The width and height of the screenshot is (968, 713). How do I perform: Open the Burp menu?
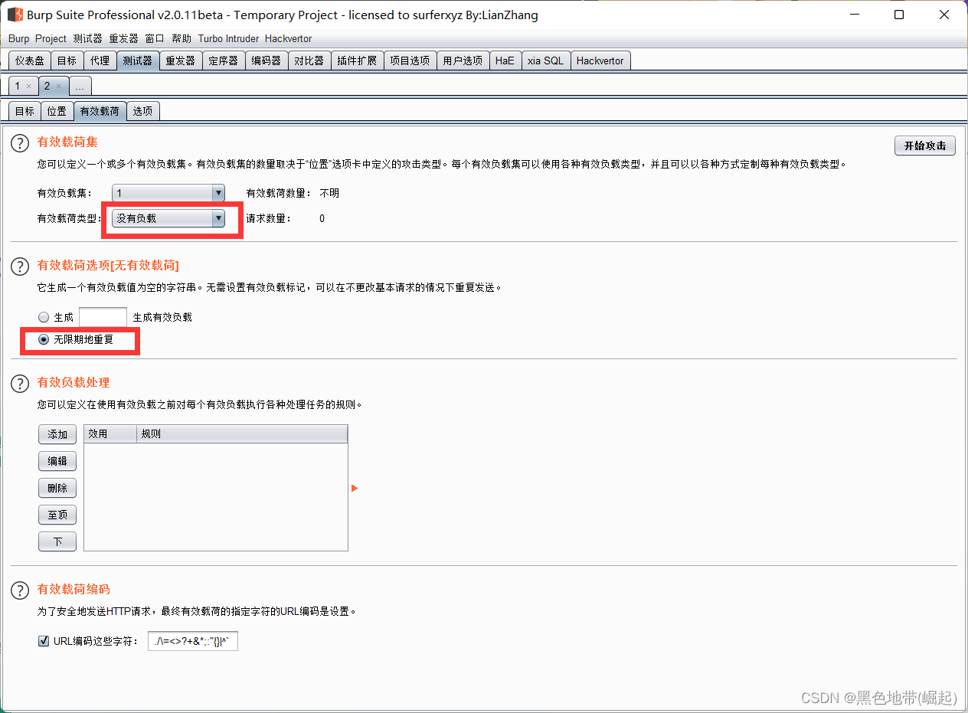pos(18,38)
